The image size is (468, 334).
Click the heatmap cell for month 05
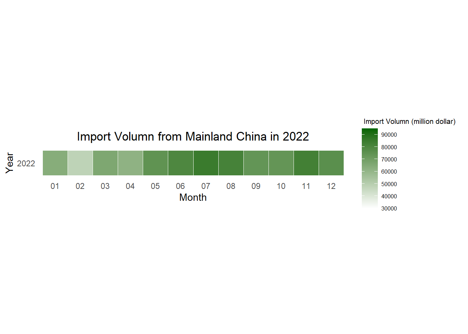(155, 163)
